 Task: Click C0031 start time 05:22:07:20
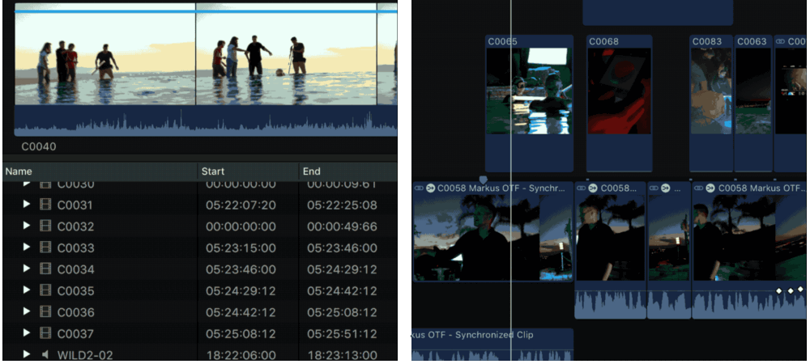click(241, 205)
